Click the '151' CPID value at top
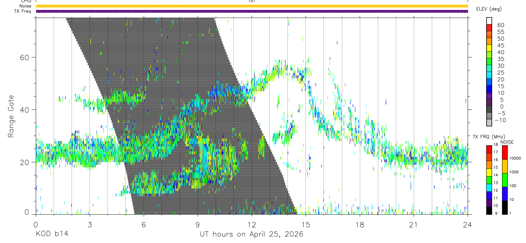Screen dimensions: 526x243 [x=252, y=1]
